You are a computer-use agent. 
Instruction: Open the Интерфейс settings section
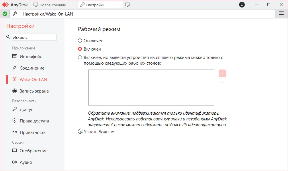(x=31, y=57)
